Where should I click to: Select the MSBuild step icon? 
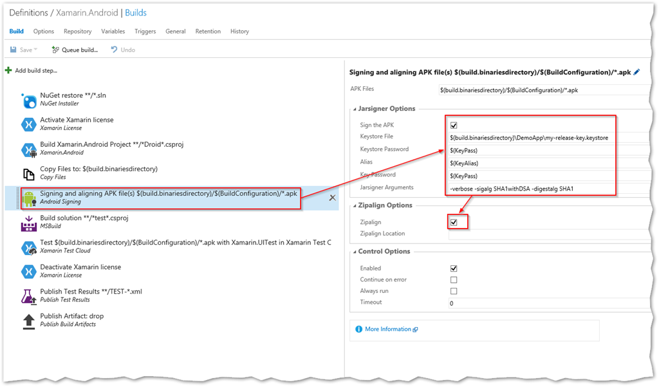point(29,223)
